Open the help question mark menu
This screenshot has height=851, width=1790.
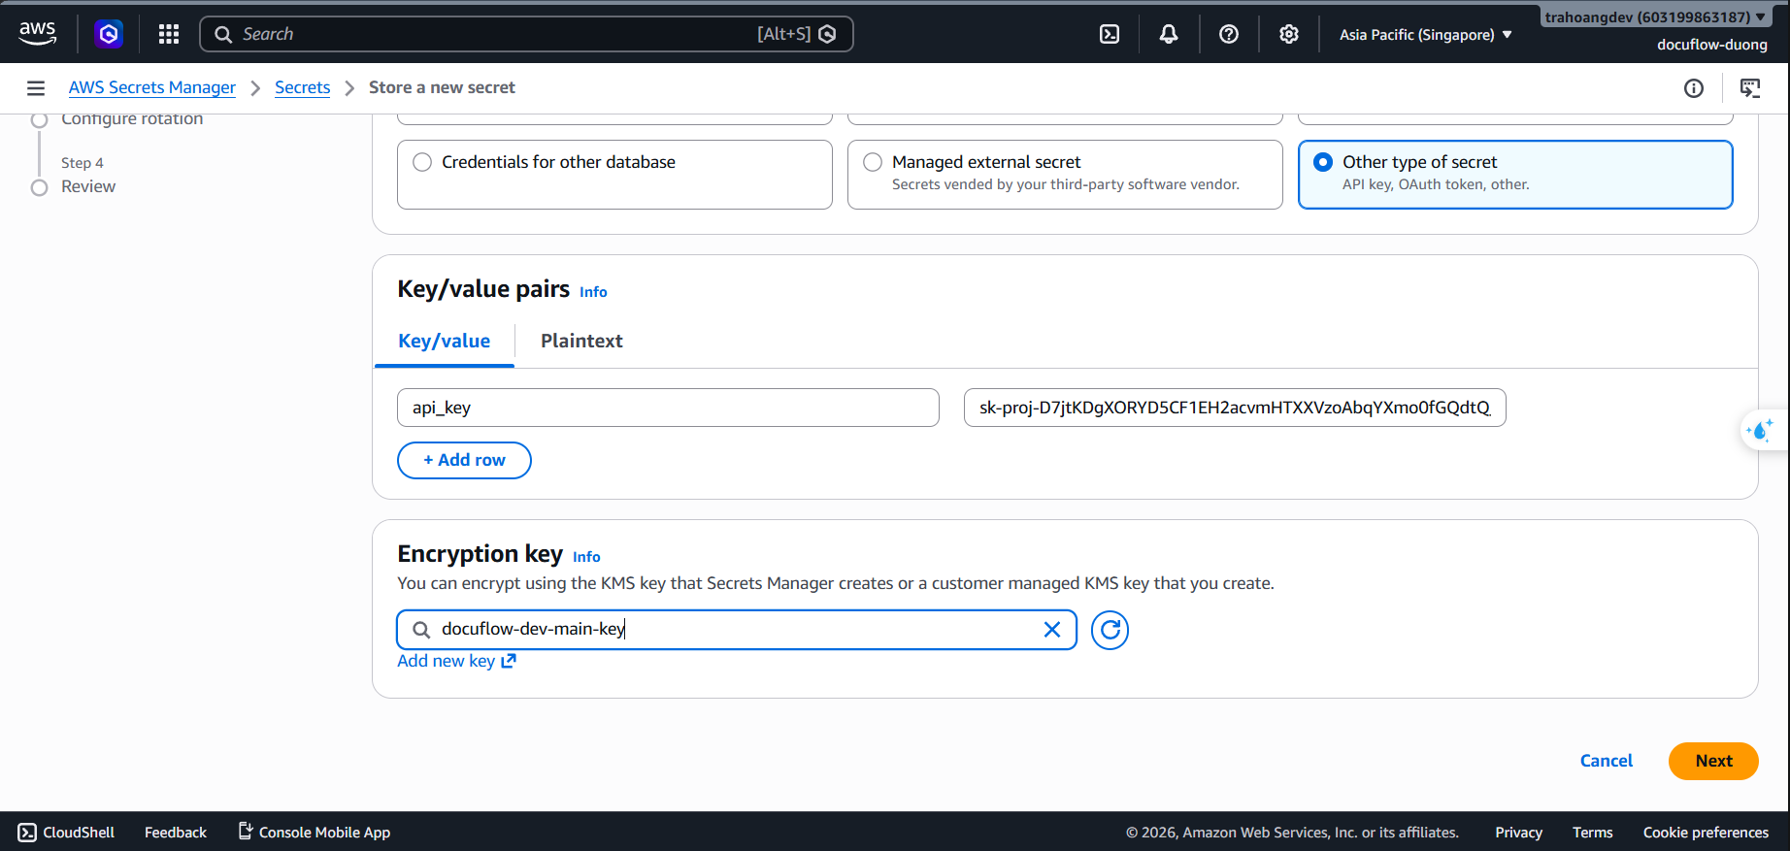[1229, 34]
